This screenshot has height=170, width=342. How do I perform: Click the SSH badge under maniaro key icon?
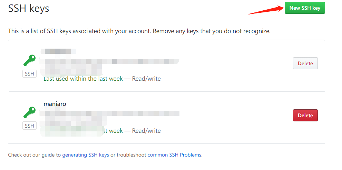pos(29,126)
